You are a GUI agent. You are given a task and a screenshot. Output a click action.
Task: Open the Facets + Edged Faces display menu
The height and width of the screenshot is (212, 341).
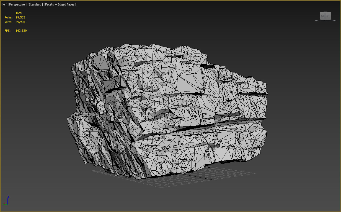click(60, 4)
